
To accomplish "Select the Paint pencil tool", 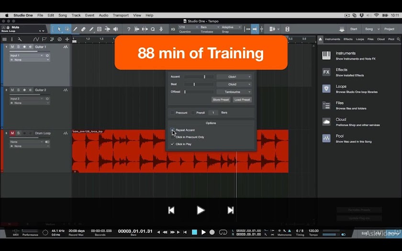I will [91, 29].
